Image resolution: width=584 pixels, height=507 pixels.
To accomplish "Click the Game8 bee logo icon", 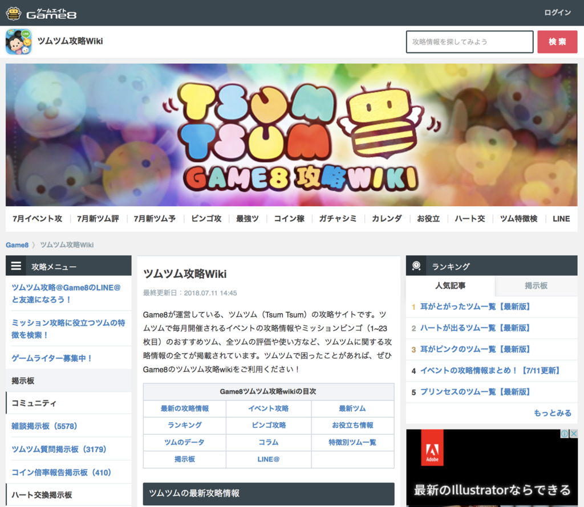I will (14, 14).
